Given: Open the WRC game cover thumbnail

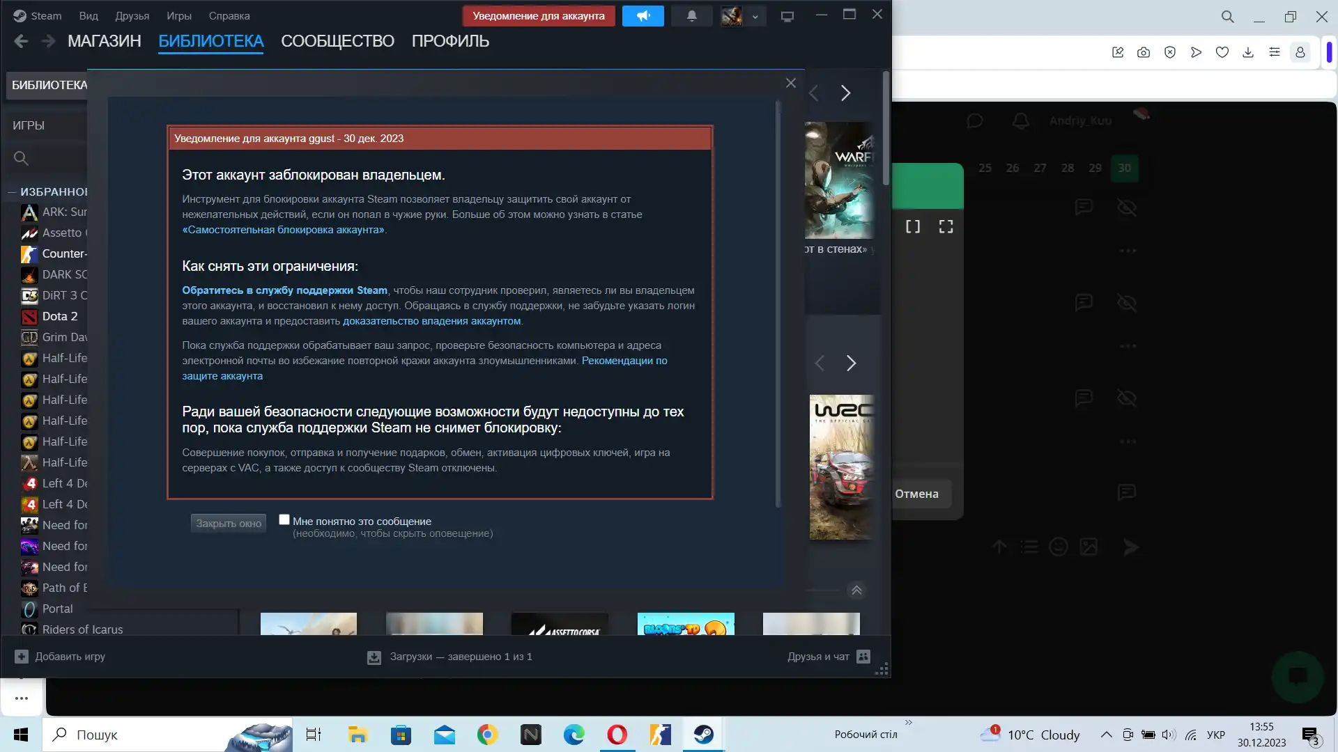Looking at the screenshot, I should [841, 467].
